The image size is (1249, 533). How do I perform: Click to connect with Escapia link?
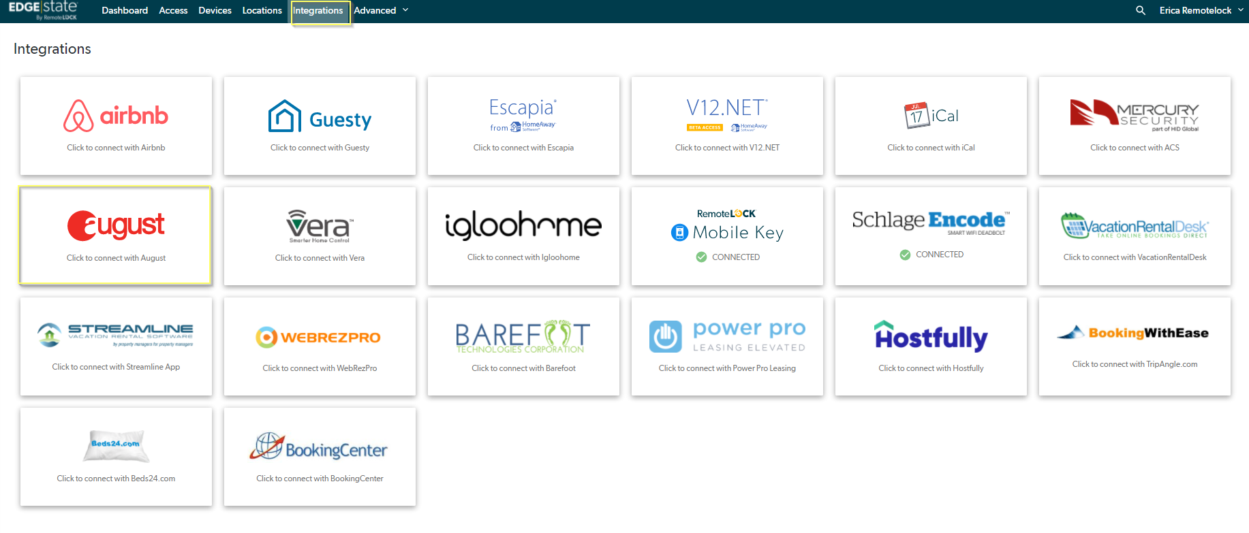[523, 148]
